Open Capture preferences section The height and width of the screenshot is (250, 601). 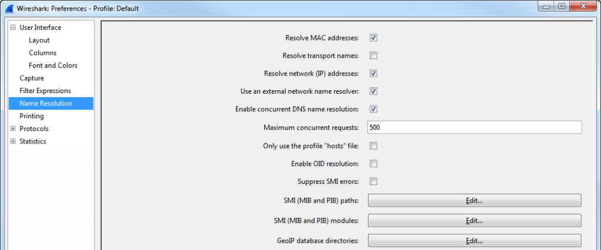pos(32,78)
